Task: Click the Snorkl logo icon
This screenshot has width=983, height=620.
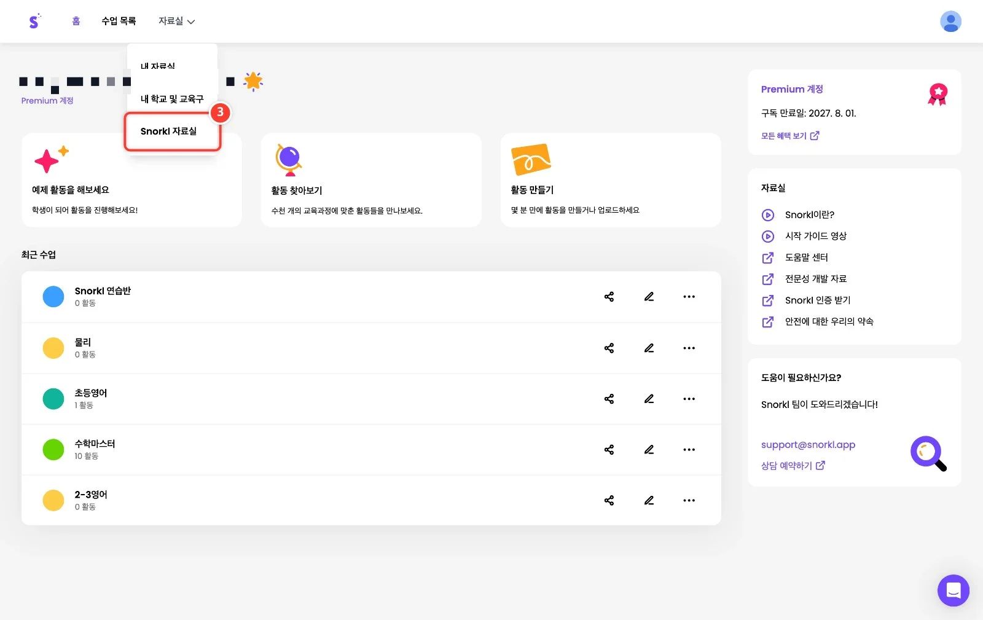Action: 34,22
